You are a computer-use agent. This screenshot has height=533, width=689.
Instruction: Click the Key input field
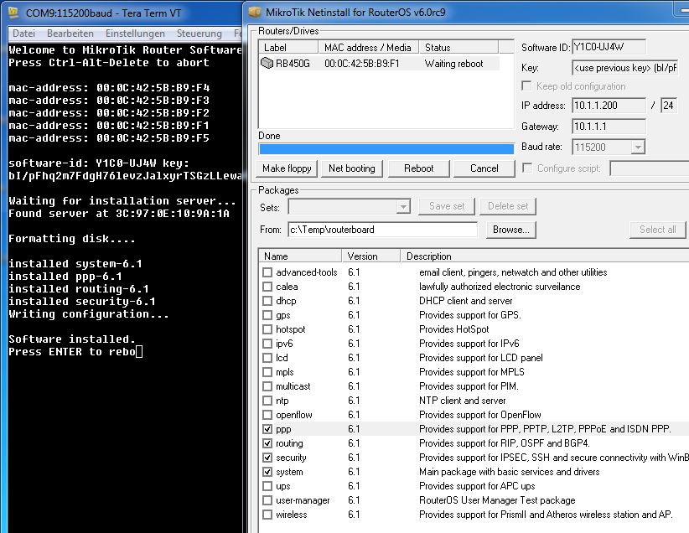point(625,68)
